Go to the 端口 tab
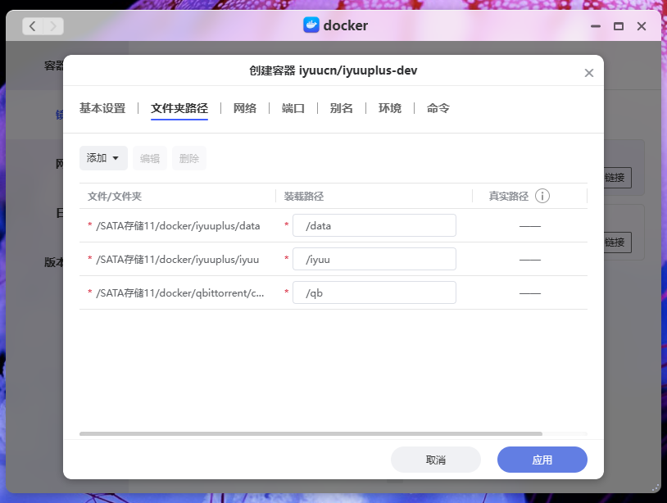Image resolution: width=667 pixels, height=503 pixels. (x=293, y=108)
